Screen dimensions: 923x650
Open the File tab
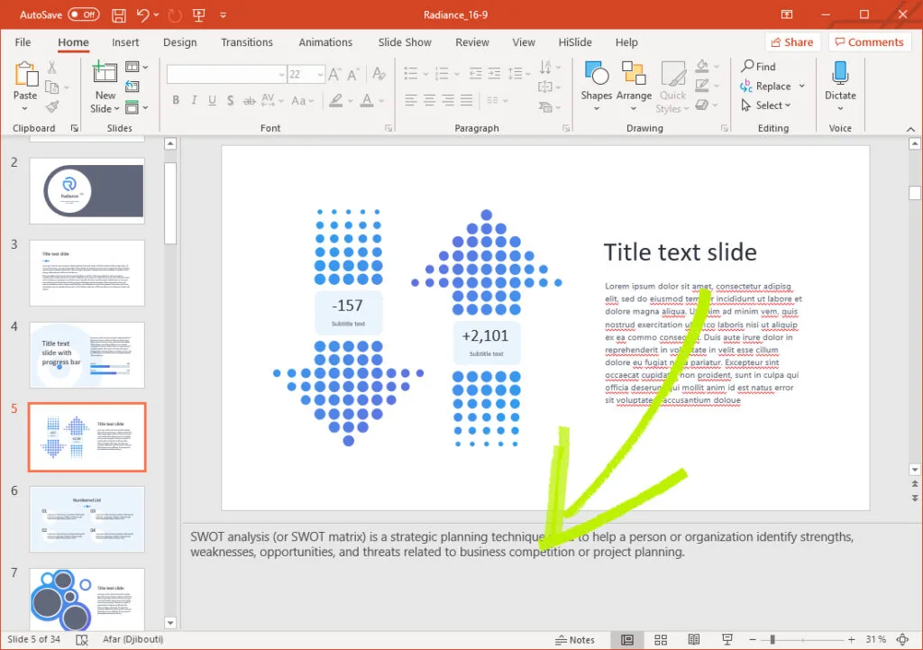23,42
